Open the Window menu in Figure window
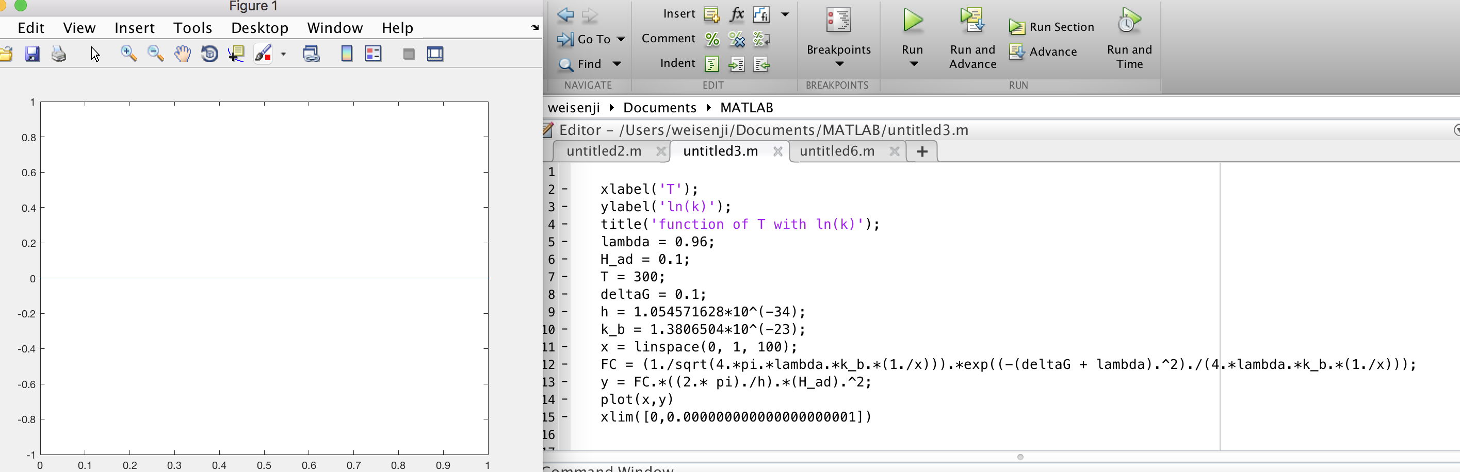Image resolution: width=1460 pixels, height=472 pixels. 335,28
